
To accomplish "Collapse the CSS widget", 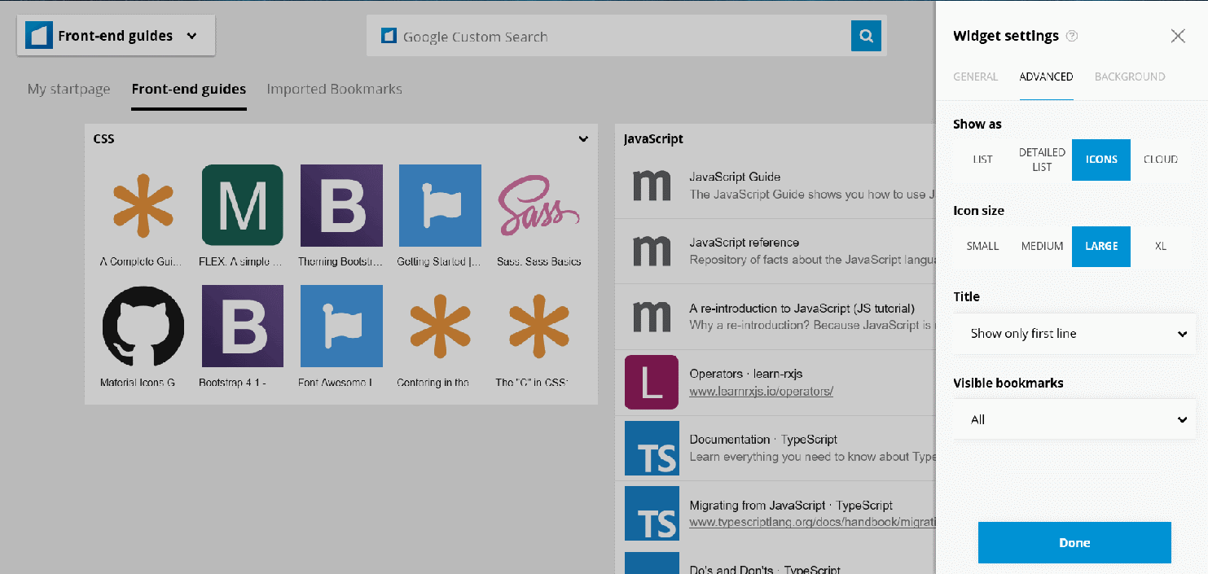I will pos(583,139).
